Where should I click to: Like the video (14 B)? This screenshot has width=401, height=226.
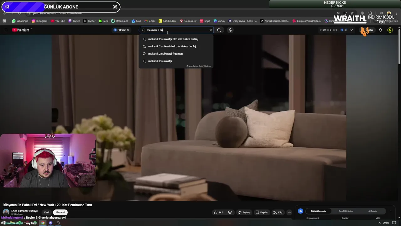click(218, 213)
